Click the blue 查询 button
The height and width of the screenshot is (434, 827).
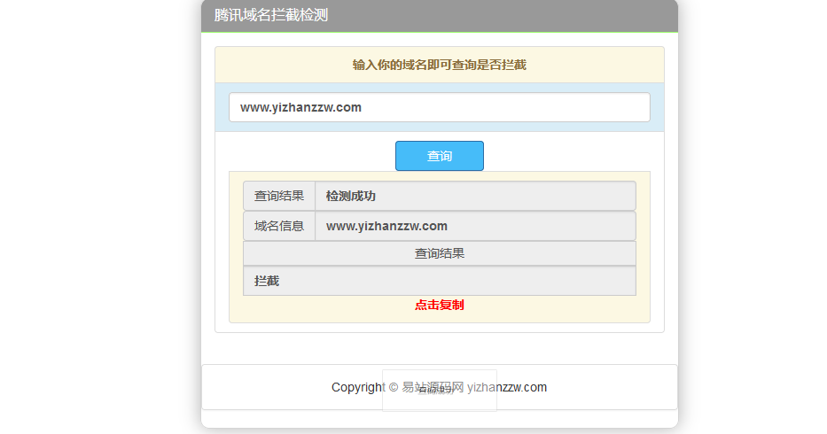tap(440, 156)
